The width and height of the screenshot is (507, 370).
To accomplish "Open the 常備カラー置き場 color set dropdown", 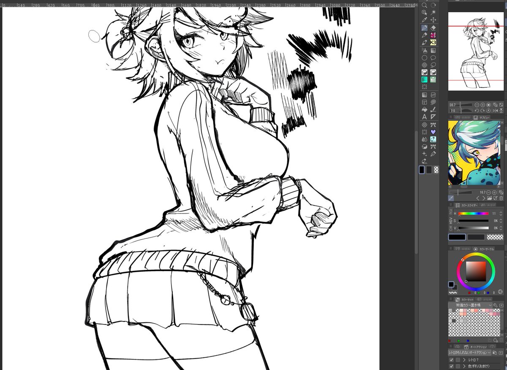I will [470, 305].
